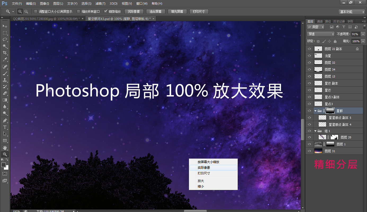Select the Hand tool
367x212 pixels.
point(5,148)
